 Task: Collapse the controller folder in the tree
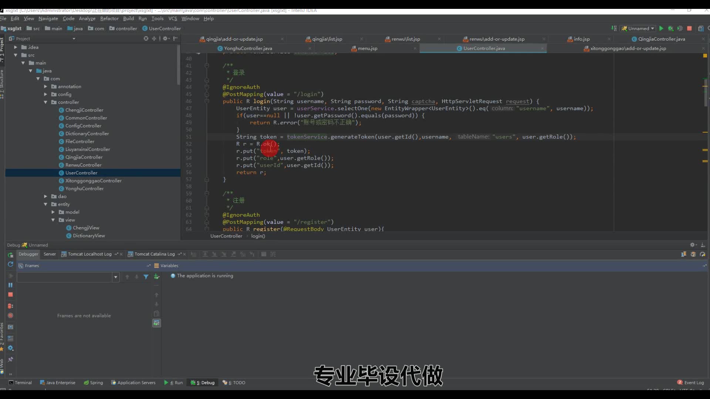(x=45, y=102)
